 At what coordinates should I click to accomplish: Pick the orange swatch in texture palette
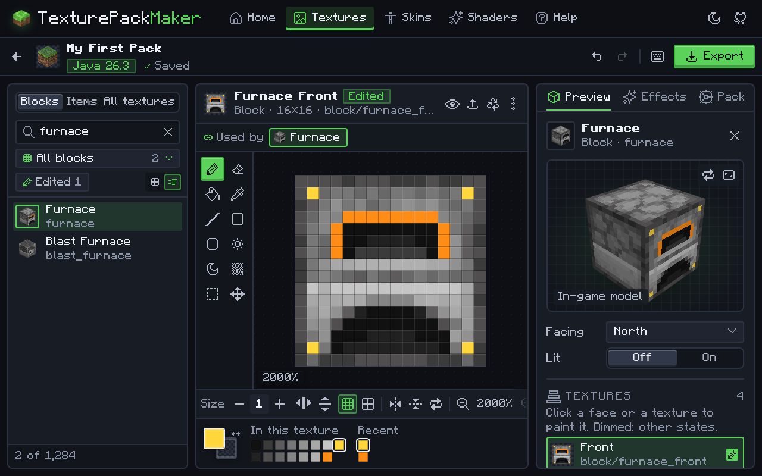tap(327, 458)
